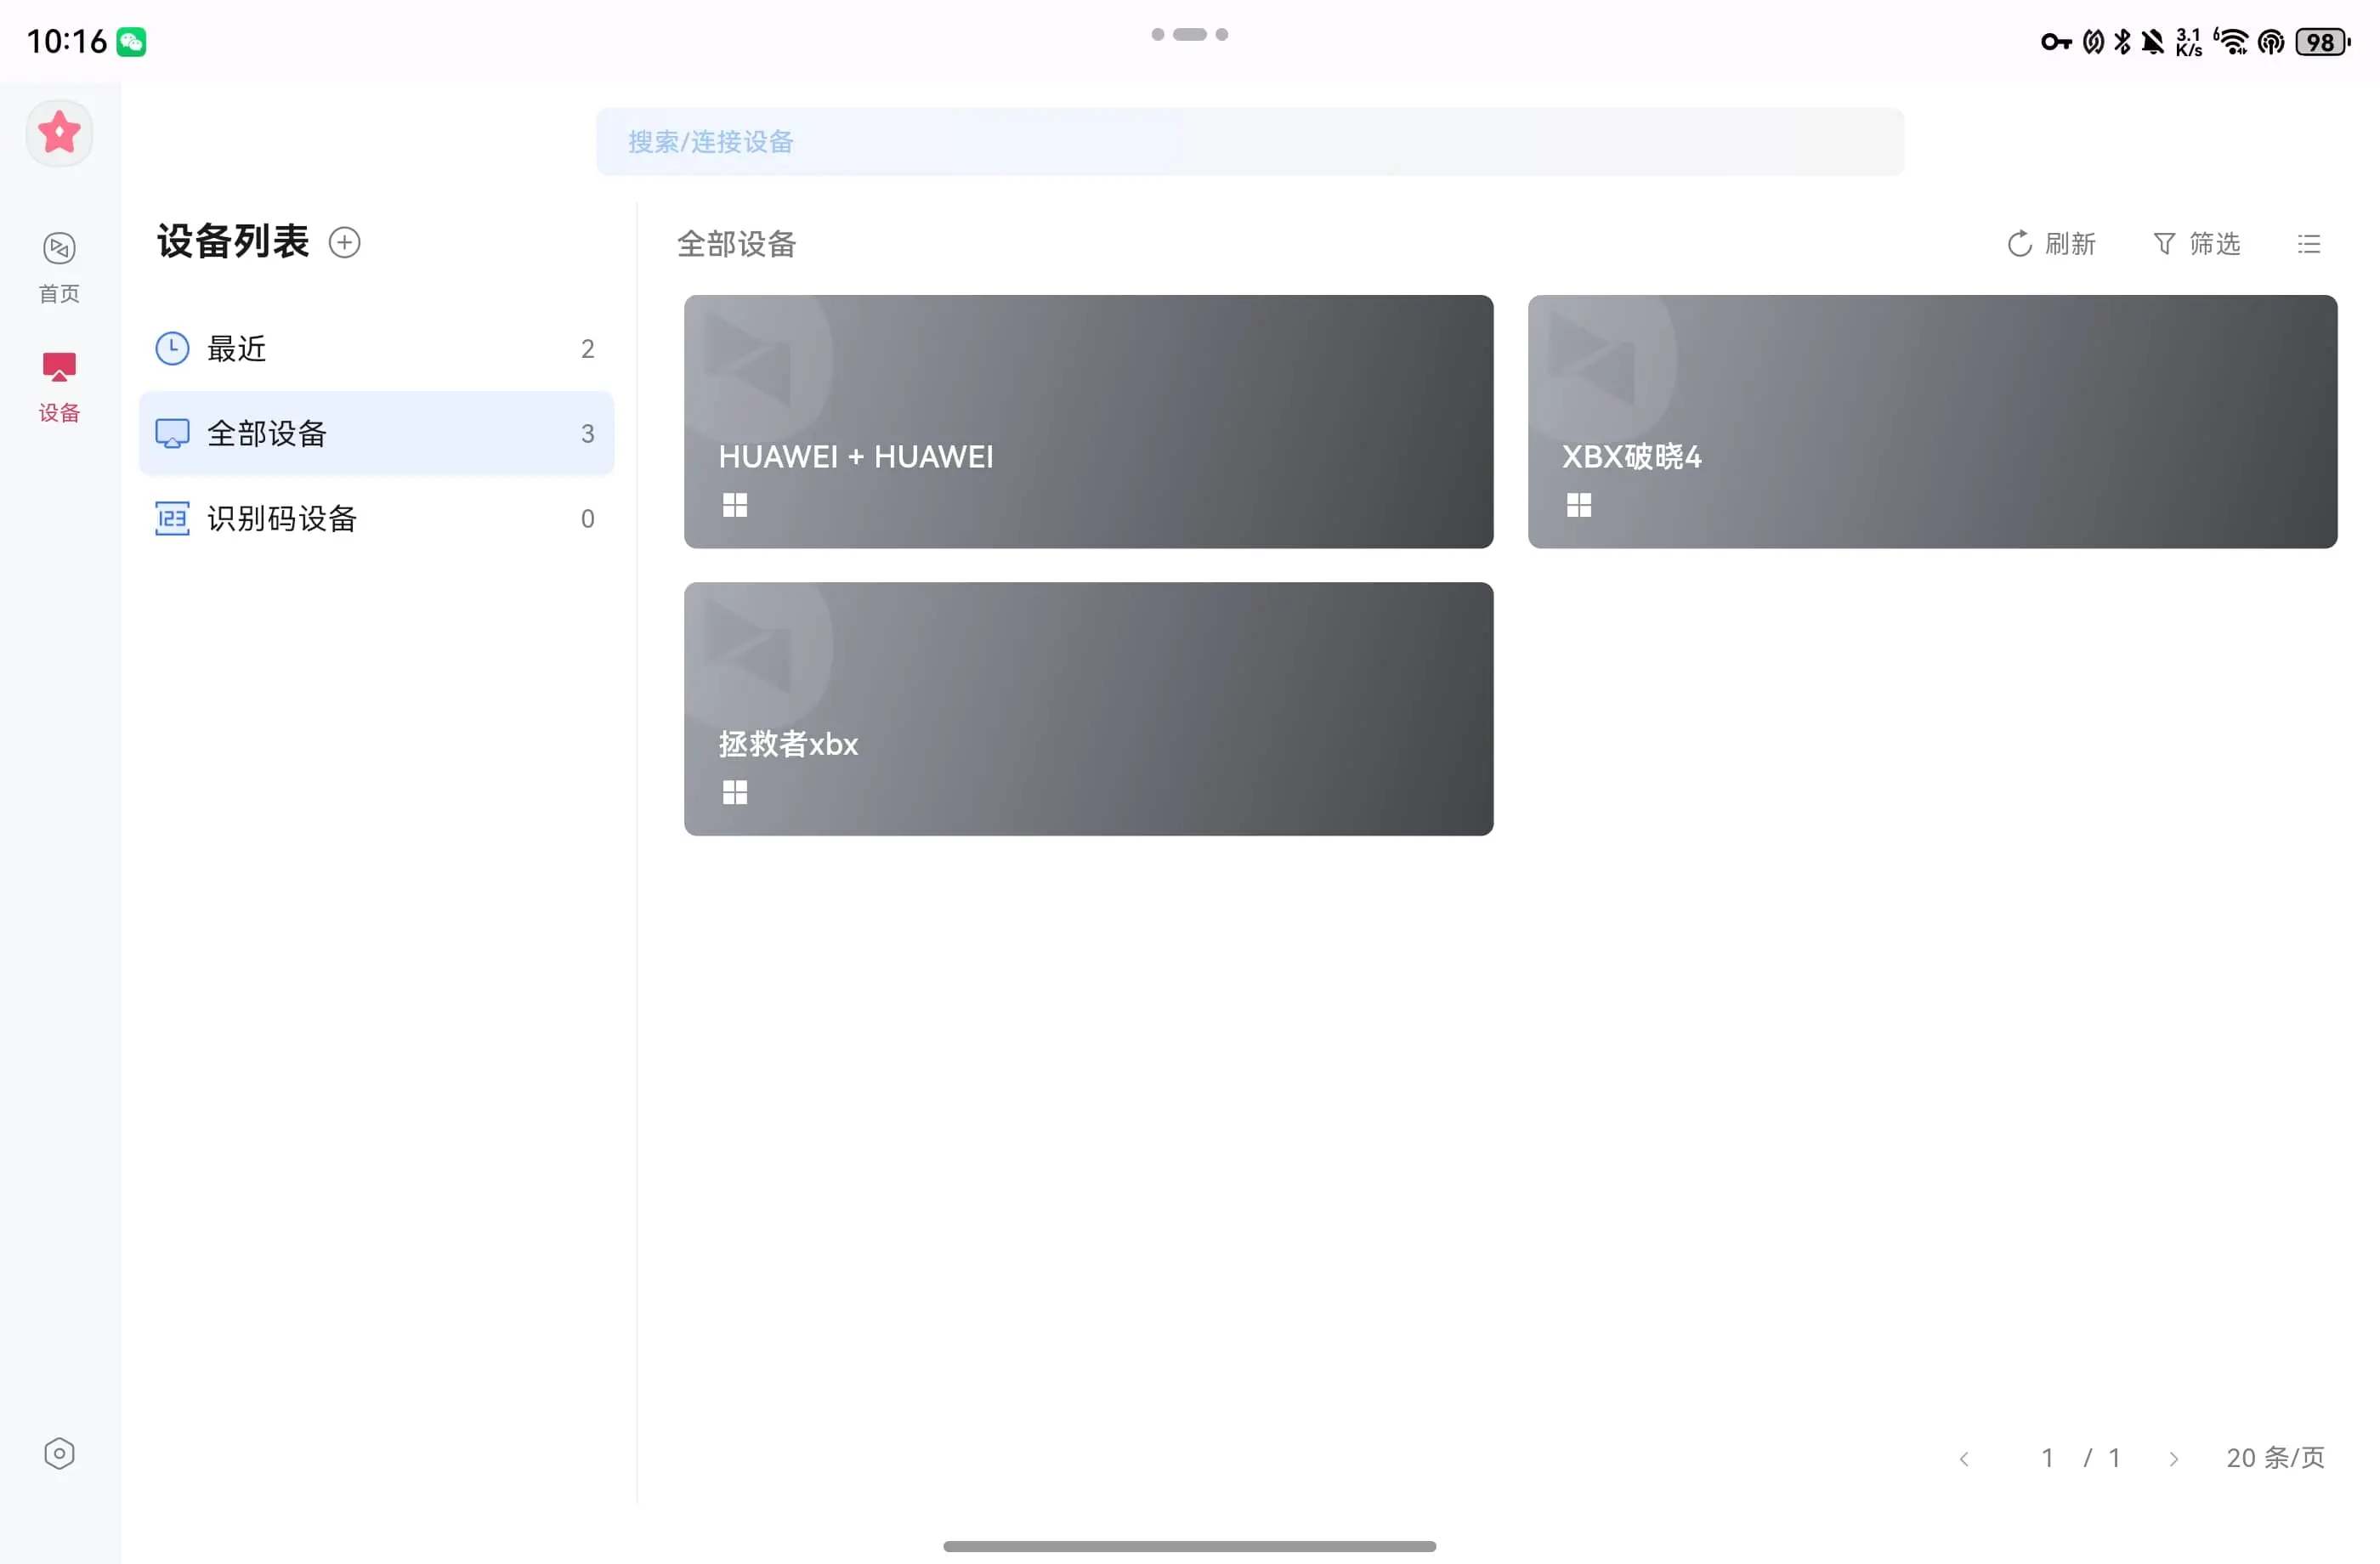Screen dimensions: 2380x1564
Task: Show the 最近 recent devices list
Action: pos(376,348)
